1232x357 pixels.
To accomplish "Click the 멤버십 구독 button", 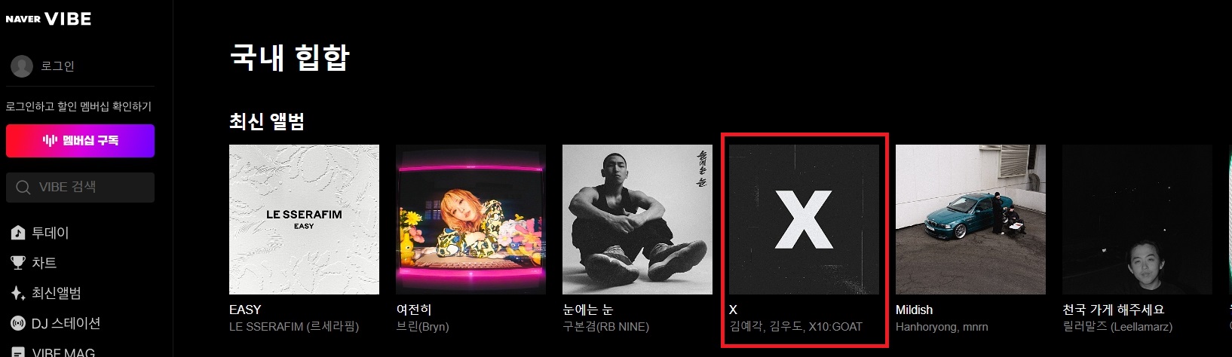I will tap(80, 141).
